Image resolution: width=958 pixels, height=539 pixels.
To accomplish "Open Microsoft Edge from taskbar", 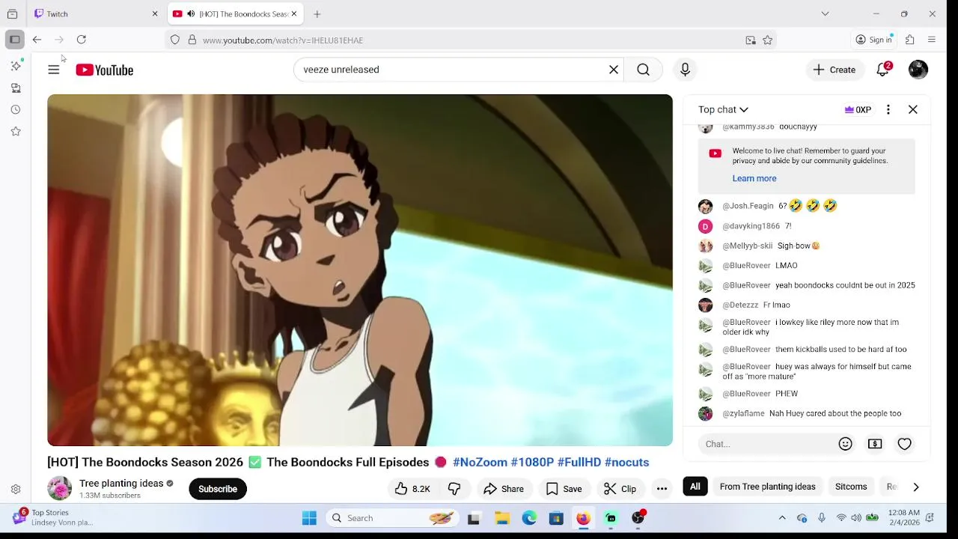I will point(529,518).
